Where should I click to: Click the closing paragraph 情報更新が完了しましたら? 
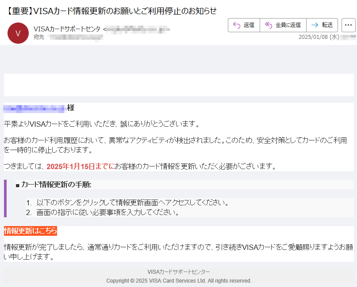click(x=179, y=252)
